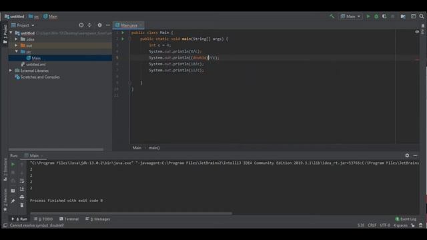
Task: Start debugging with the green bug icon
Action: tap(376, 17)
